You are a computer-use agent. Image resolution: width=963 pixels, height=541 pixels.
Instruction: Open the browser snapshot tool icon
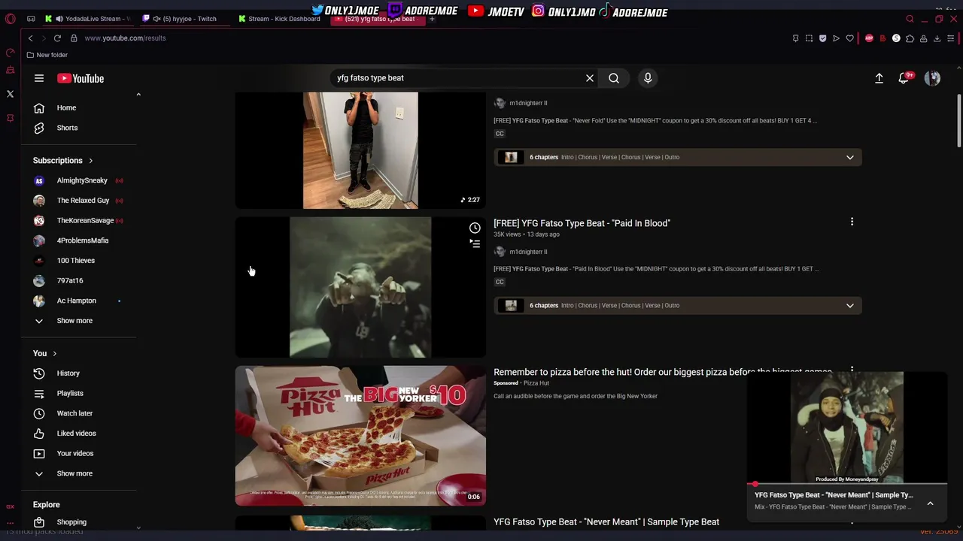click(809, 38)
